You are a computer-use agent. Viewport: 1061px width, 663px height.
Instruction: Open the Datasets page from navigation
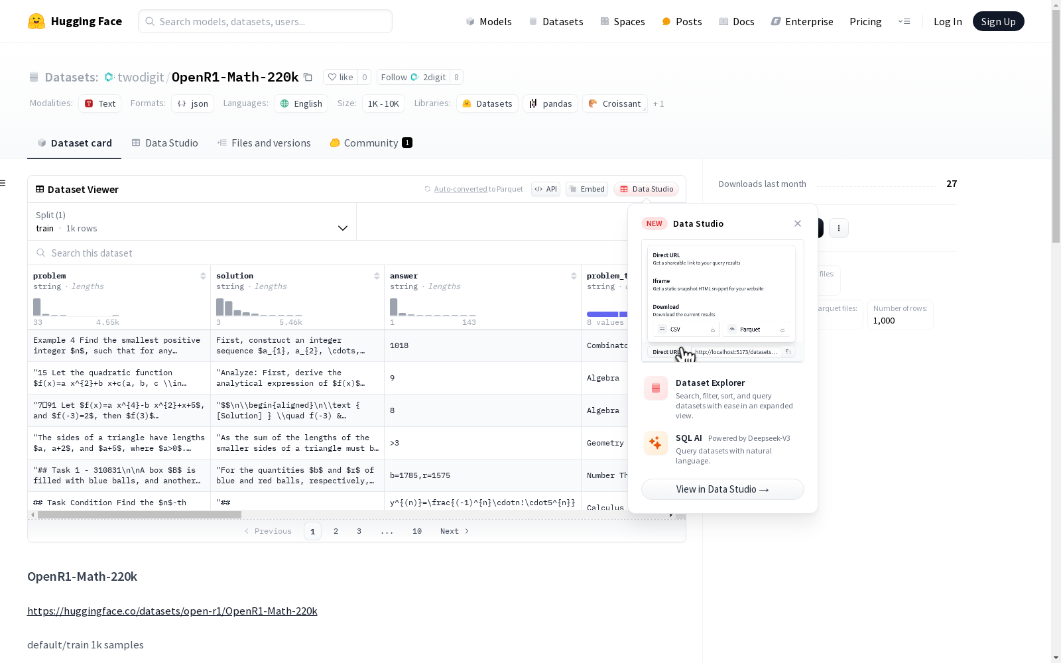coord(556,21)
